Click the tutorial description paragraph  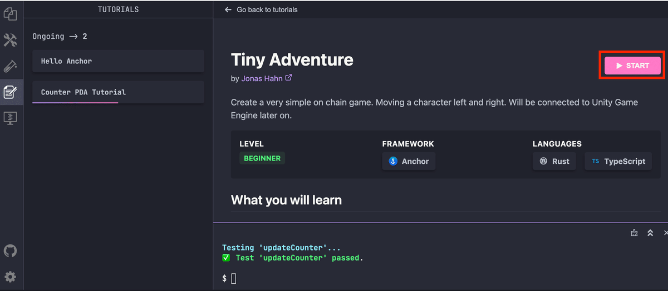[x=434, y=109]
